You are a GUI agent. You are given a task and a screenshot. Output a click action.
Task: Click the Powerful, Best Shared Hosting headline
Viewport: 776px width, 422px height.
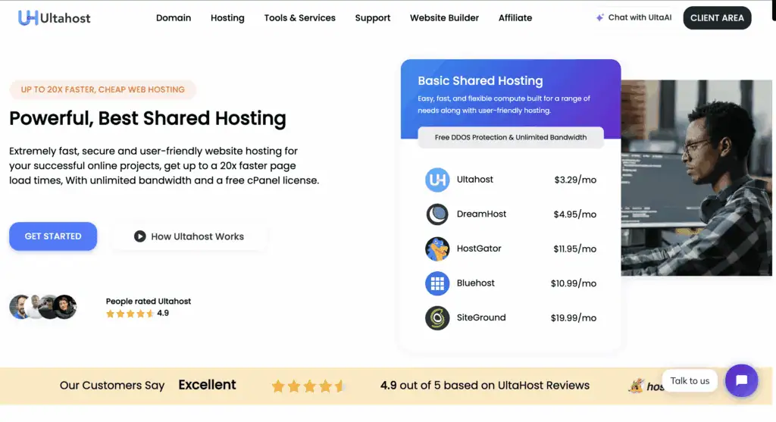148,119
